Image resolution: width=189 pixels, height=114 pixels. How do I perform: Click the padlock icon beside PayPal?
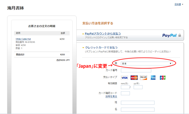[x=180, y=35]
